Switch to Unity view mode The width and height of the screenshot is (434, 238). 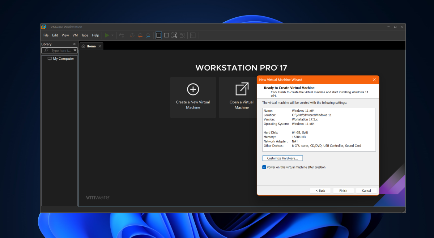pos(182,35)
